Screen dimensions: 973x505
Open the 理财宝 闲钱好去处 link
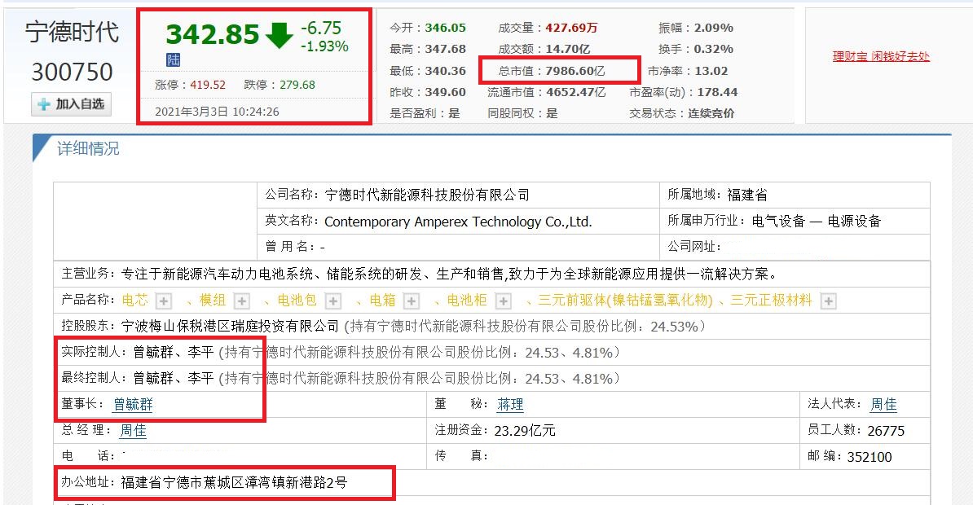881,56
